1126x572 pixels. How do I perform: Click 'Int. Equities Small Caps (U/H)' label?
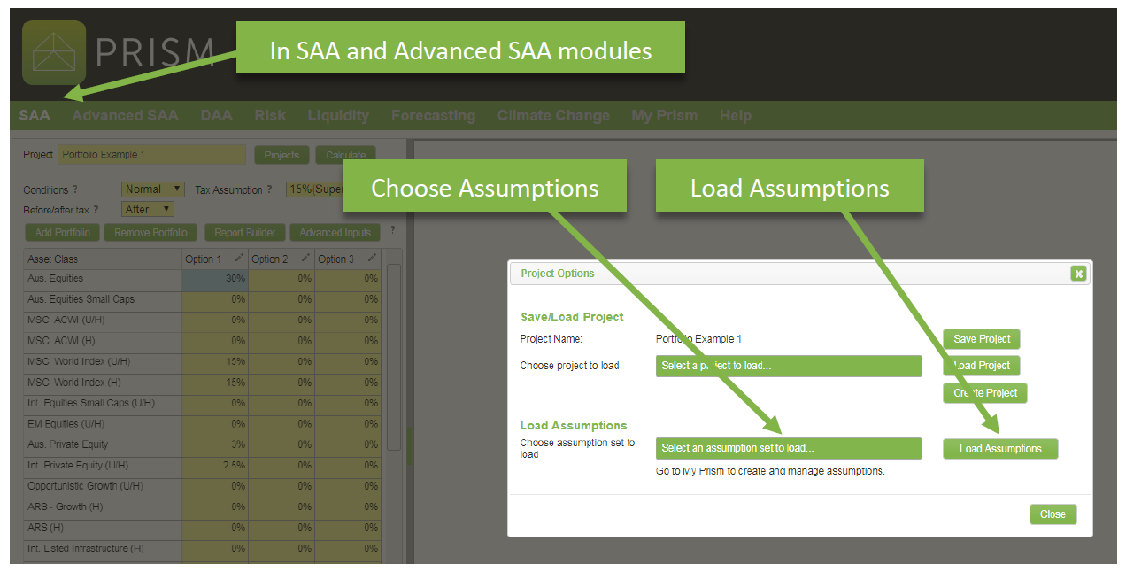coord(91,404)
